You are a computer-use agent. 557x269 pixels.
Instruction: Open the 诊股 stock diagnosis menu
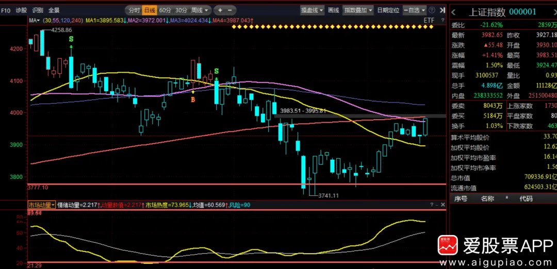(21, 10)
